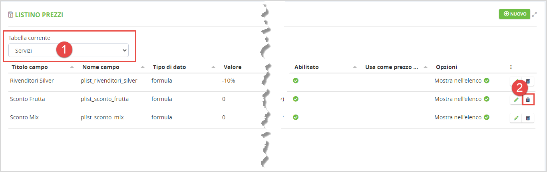Edit the Sconto Mix row
Viewport: 547px width, 172px height.
coord(516,118)
